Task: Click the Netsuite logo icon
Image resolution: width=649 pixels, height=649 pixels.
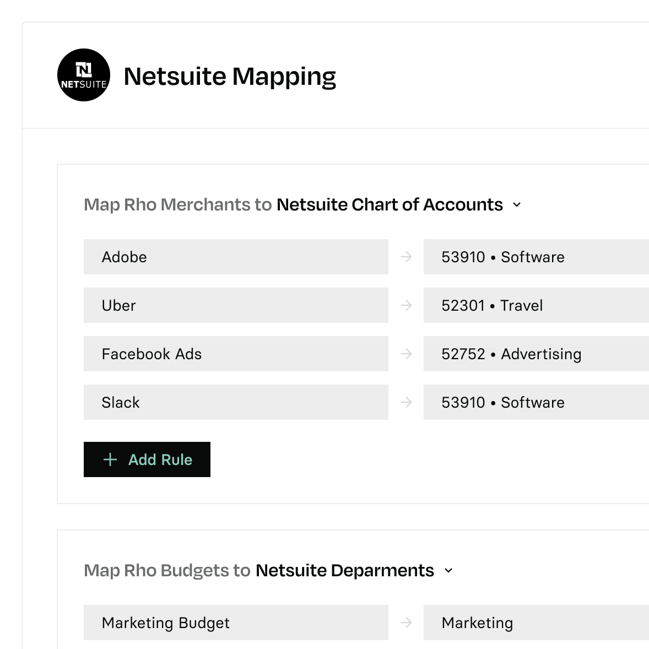Action: point(84,75)
